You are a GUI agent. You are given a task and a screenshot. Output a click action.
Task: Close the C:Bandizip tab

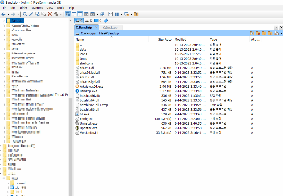click(96, 27)
